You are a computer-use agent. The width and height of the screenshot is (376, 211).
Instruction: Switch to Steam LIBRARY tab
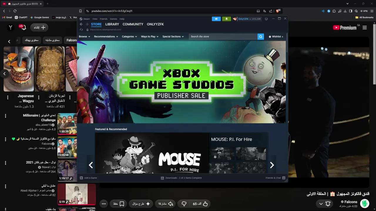click(112, 24)
